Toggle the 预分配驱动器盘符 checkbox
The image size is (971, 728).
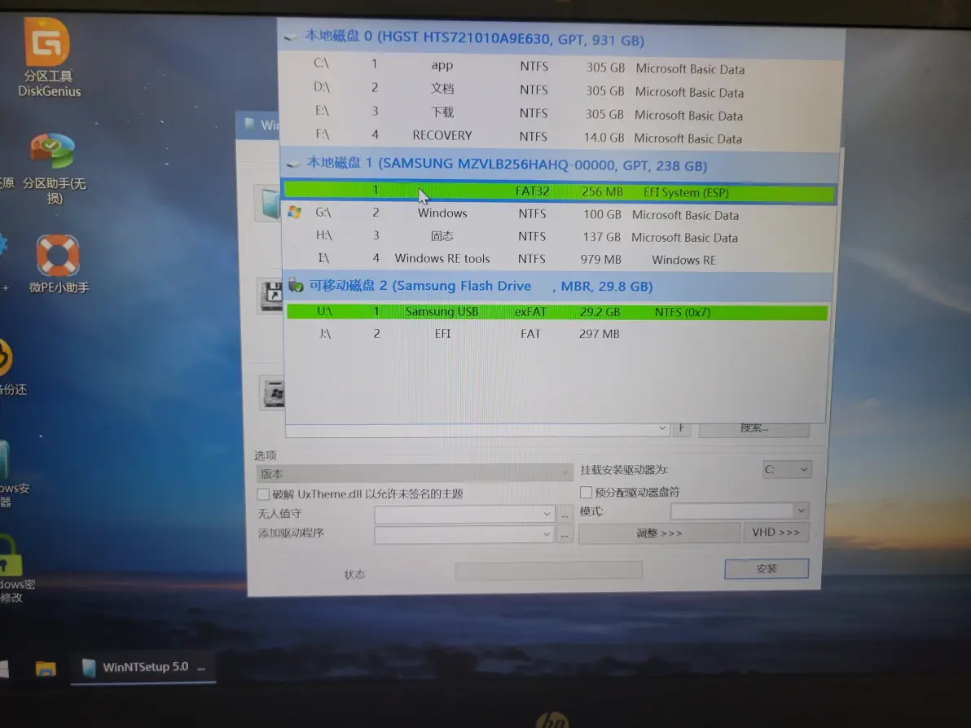click(586, 492)
